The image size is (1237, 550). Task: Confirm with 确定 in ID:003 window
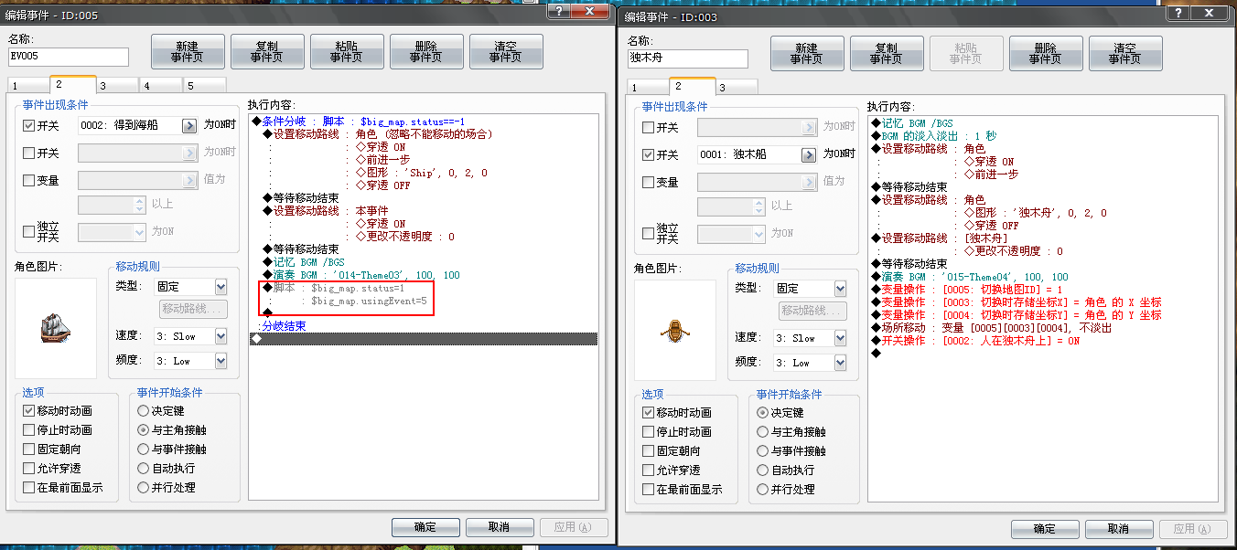tap(1045, 529)
